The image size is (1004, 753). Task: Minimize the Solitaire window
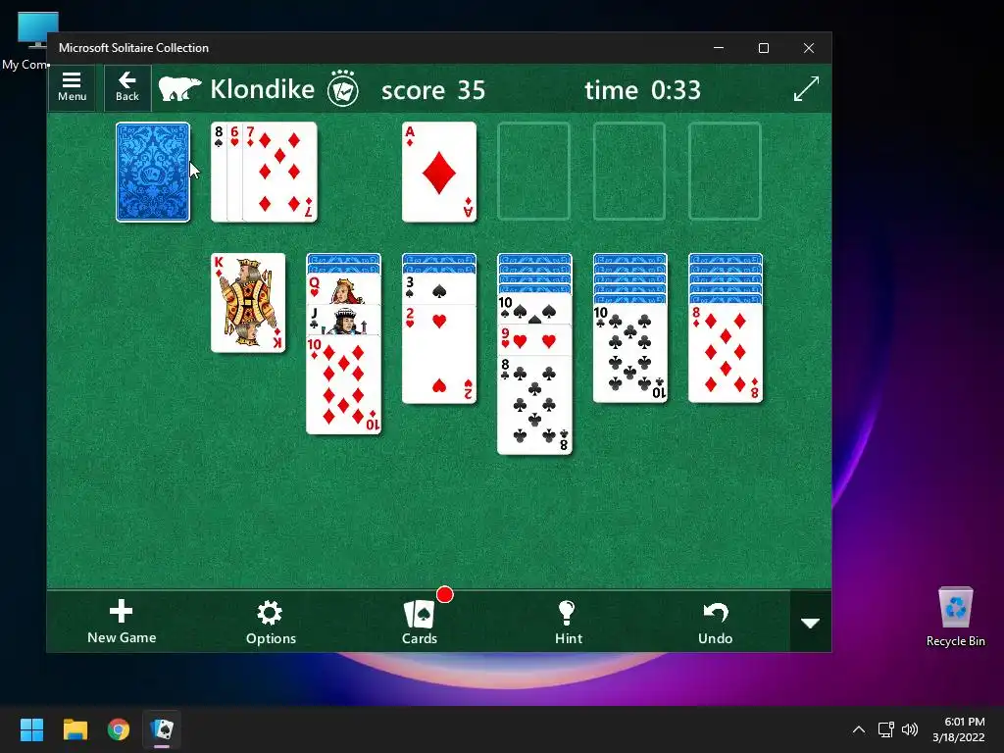[x=719, y=48]
